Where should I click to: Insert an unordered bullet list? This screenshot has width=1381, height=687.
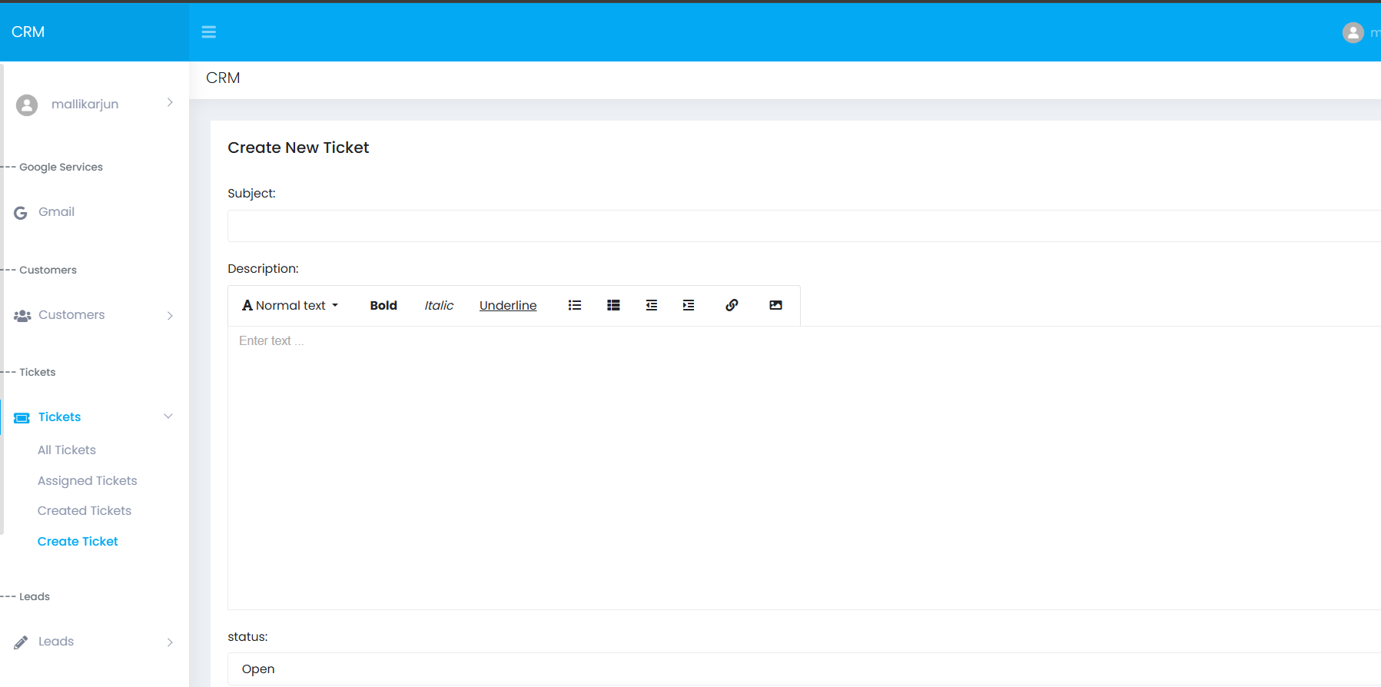pyautogui.click(x=574, y=305)
